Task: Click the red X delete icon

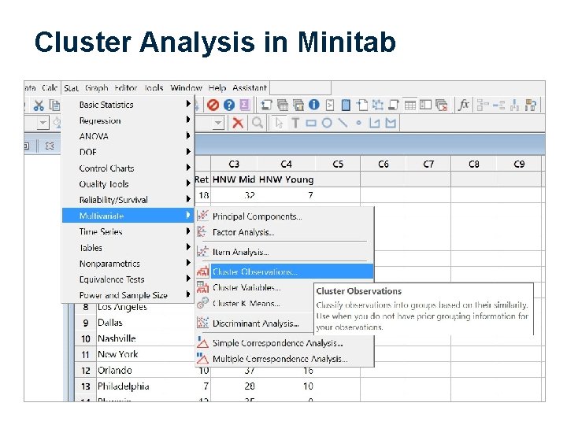Action: (x=238, y=123)
